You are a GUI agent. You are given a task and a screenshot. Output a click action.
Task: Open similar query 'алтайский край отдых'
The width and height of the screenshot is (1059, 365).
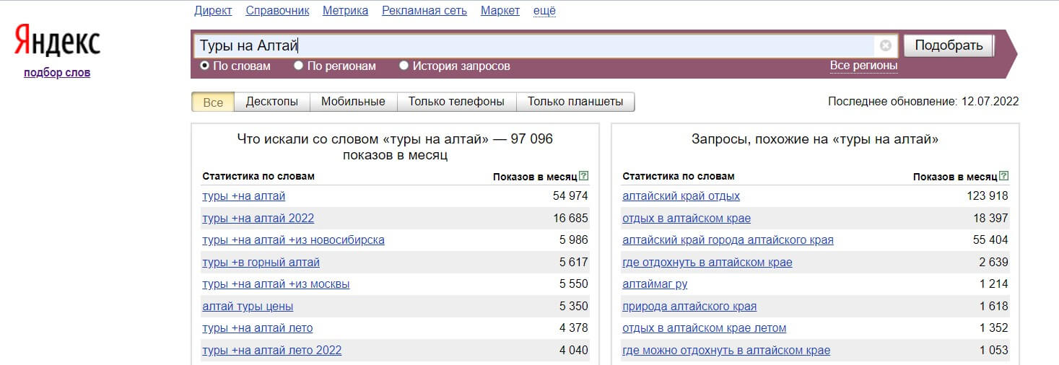click(x=681, y=195)
